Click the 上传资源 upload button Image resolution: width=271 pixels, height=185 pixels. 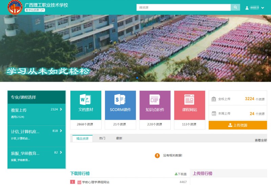tap(237, 125)
